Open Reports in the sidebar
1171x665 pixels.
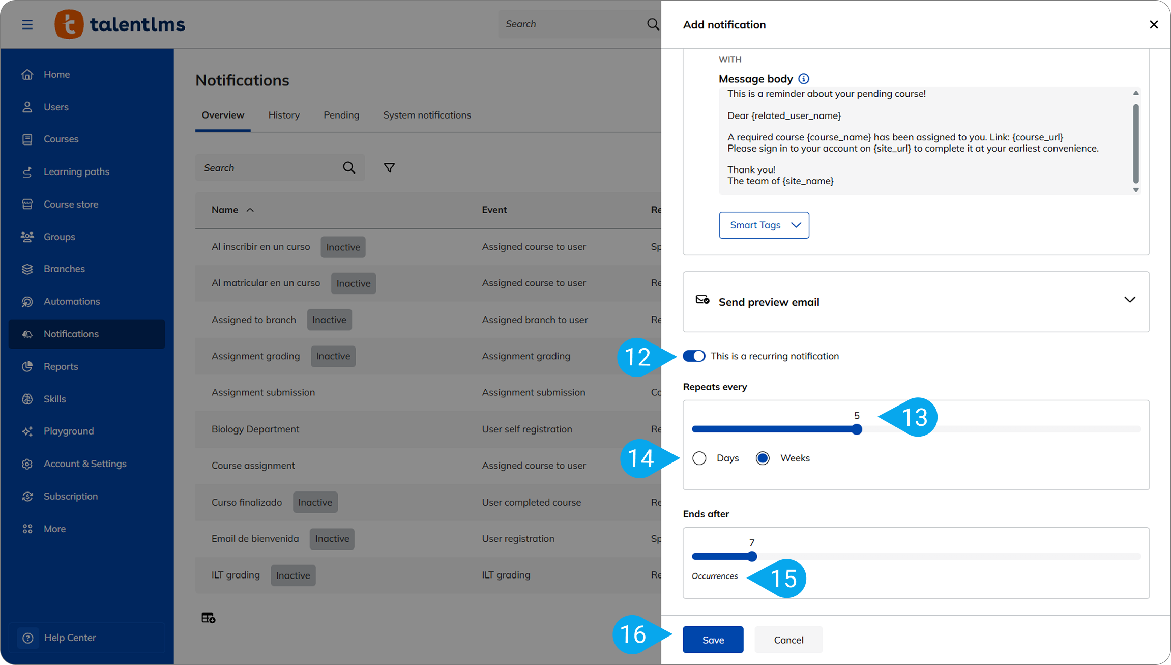(86, 366)
